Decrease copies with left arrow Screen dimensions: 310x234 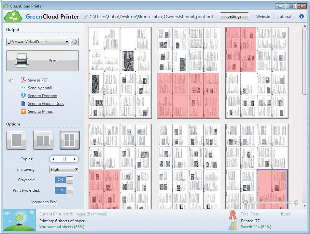click(53, 159)
